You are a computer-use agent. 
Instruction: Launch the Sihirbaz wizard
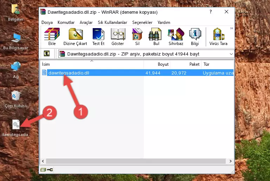click(176, 37)
